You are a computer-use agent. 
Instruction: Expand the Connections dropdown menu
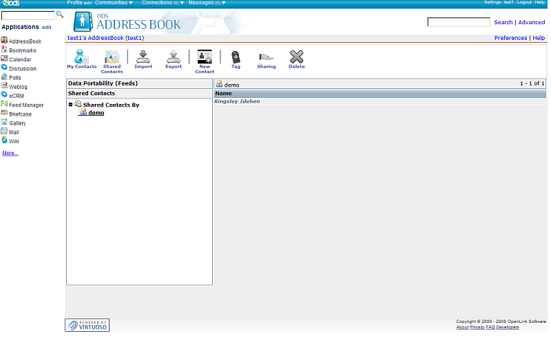[x=163, y=3]
